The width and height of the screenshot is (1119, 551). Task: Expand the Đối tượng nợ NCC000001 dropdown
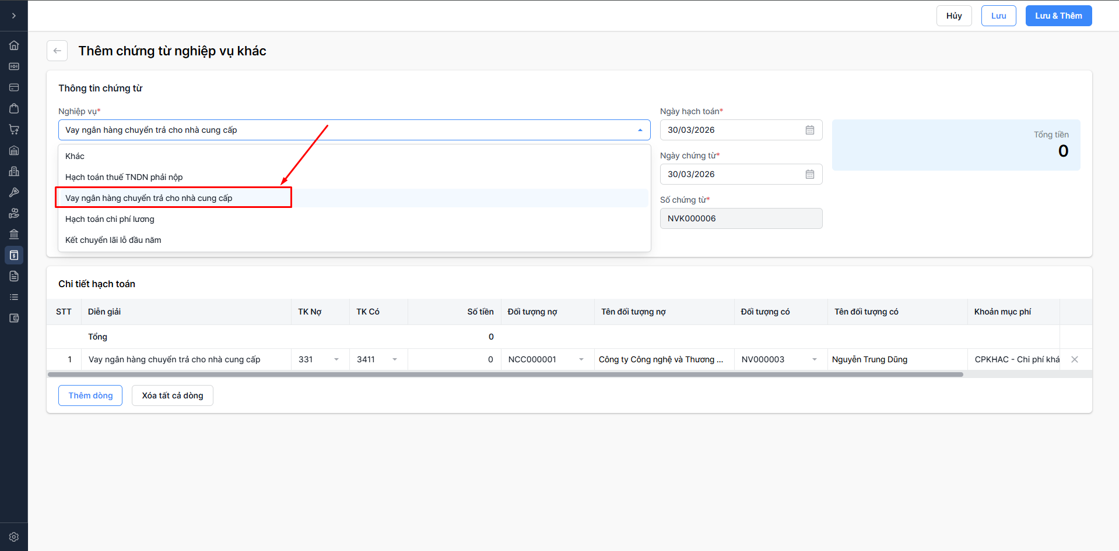[581, 359]
